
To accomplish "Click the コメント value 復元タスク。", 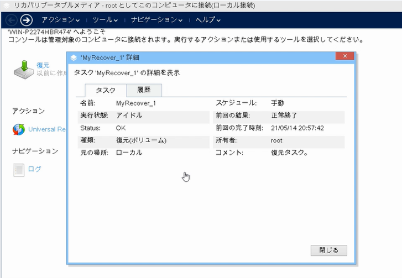I will tap(289, 153).
